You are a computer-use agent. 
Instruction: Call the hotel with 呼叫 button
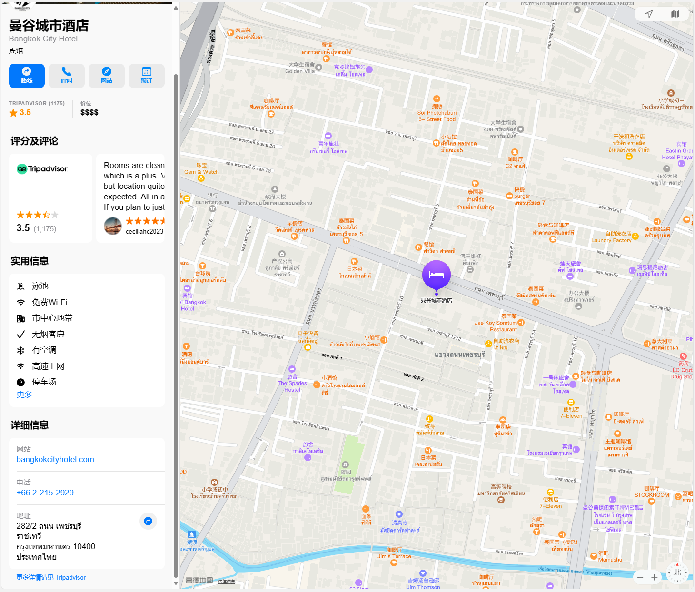[67, 76]
